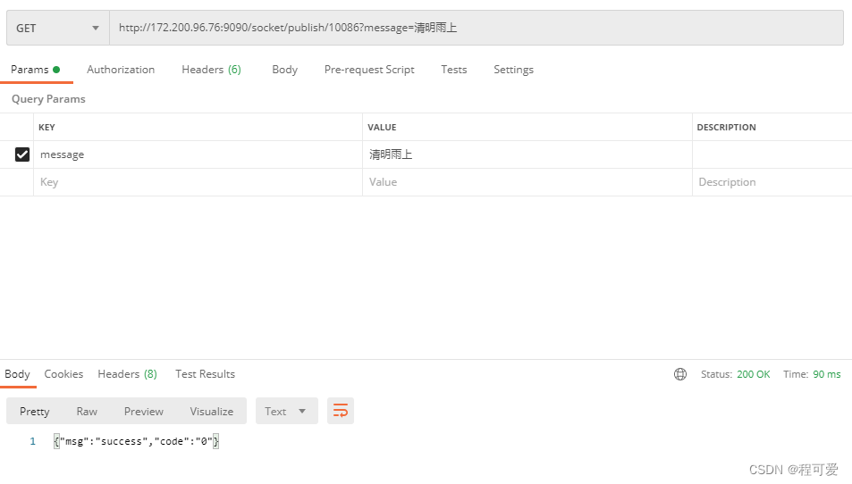Viewport: 852px width, 484px height.
Task: Click the KEY column header
Action: [x=46, y=128]
